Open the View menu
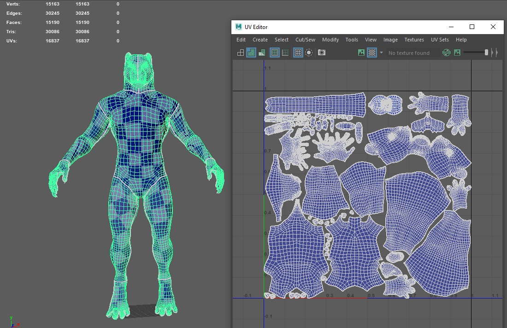 tap(371, 40)
